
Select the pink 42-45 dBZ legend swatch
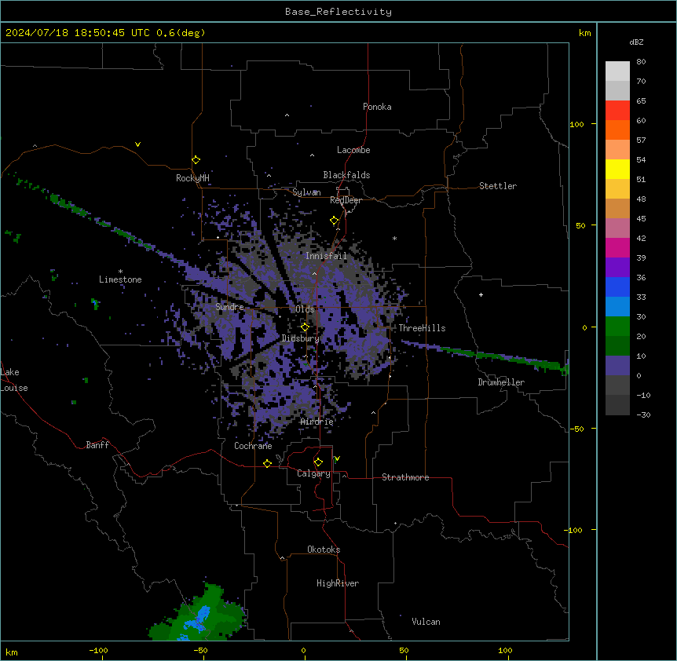point(617,228)
